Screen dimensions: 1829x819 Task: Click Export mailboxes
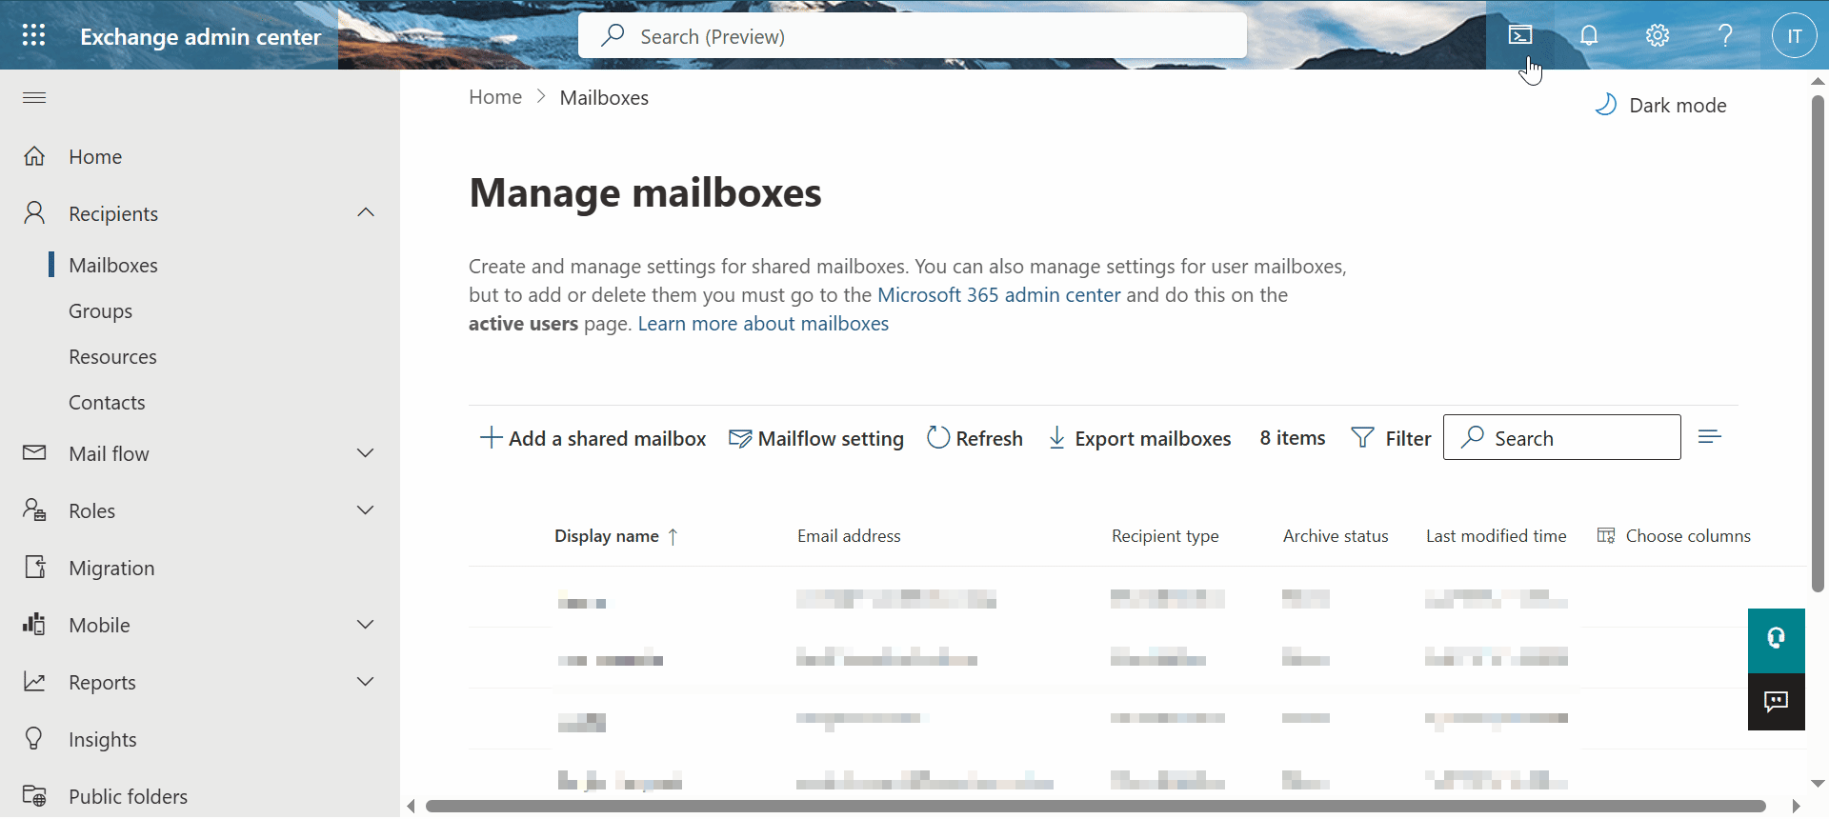pyautogui.click(x=1140, y=438)
